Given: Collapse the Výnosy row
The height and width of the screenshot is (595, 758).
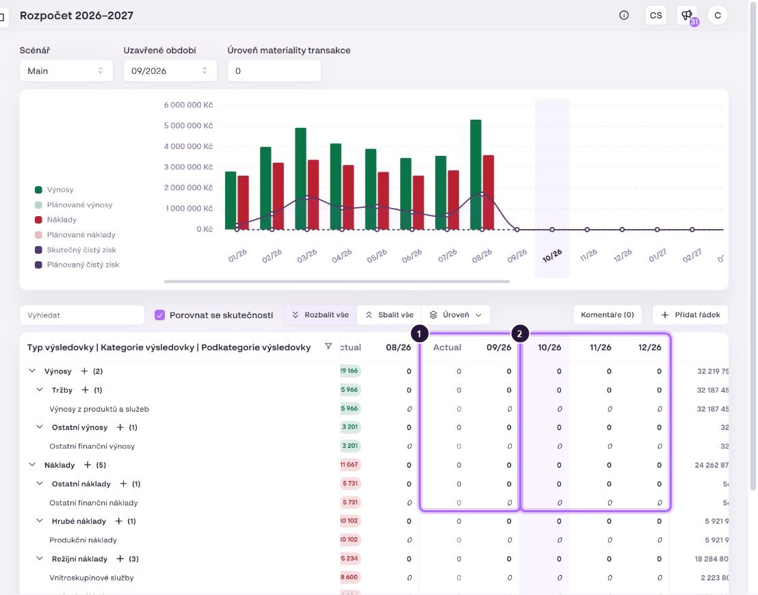Looking at the screenshot, I should pos(32,371).
